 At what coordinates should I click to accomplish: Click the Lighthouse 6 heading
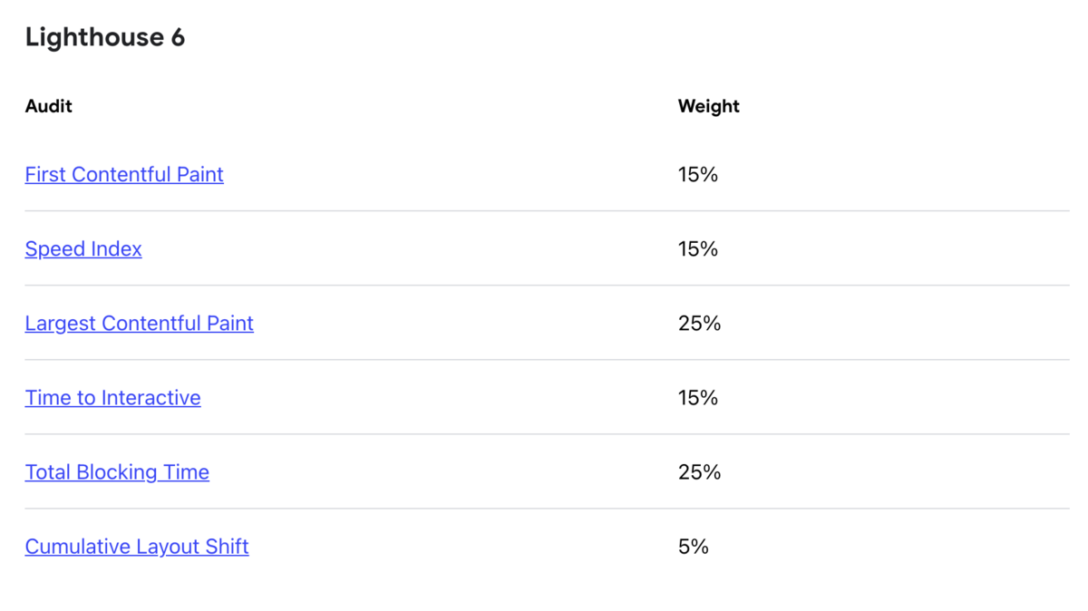click(x=105, y=37)
